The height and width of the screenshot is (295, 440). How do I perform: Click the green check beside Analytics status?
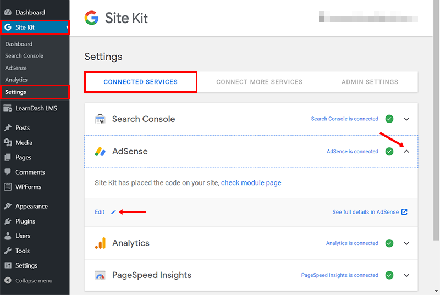tap(389, 243)
